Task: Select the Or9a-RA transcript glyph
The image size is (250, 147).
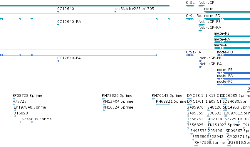Action: [190, 19]
